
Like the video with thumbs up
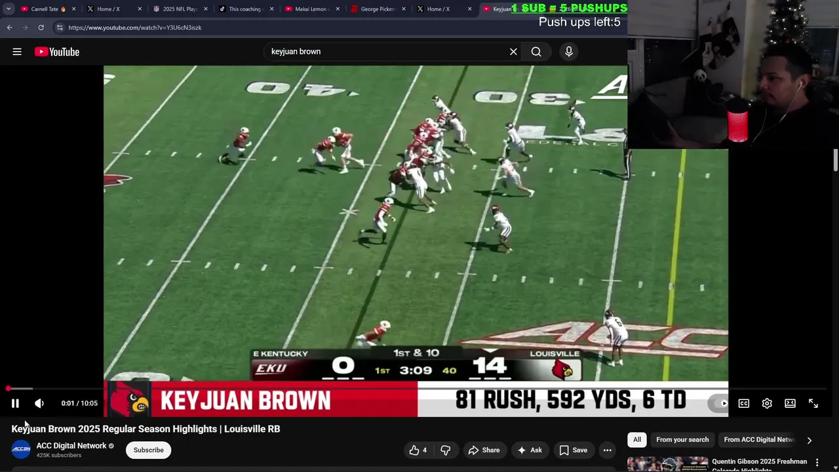point(418,450)
